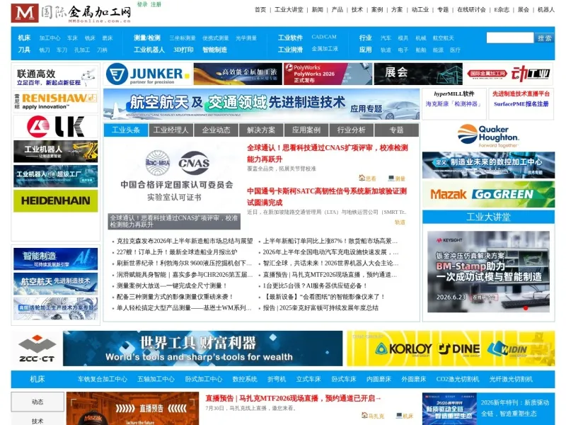Open the HEIDENHAIN logo ad

[x=56, y=201]
